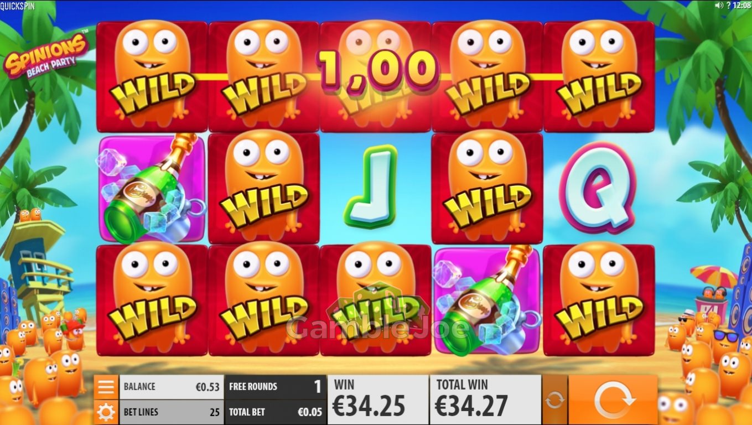This screenshot has width=752, height=425.
Task: Click the 12:08 clock display
Action: point(741,6)
